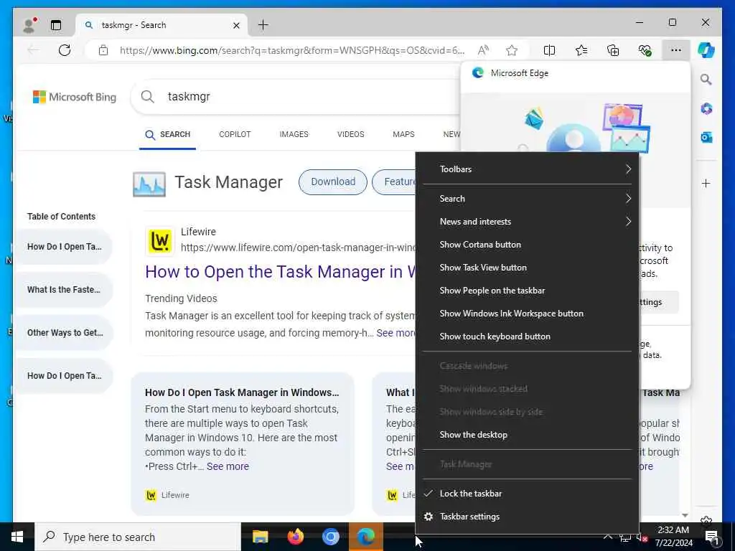Click the browser address bar

click(292, 50)
